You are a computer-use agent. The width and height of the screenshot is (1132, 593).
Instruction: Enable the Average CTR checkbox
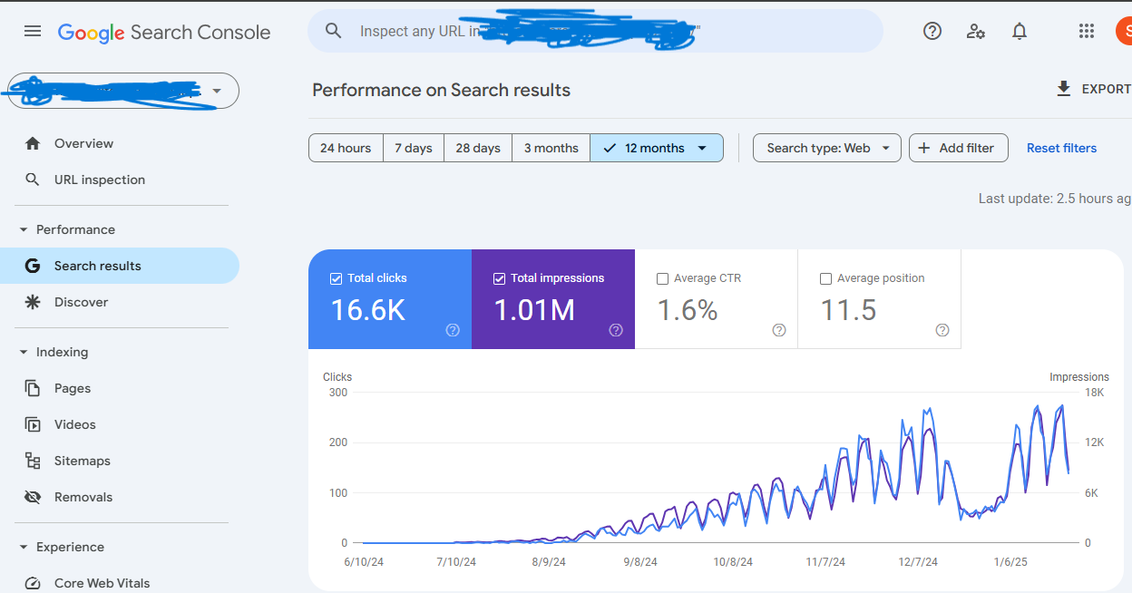tap(662, 278)
